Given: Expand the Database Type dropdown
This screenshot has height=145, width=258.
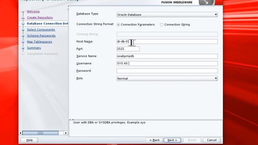Looking at the screenshot, I should point(167,14).
